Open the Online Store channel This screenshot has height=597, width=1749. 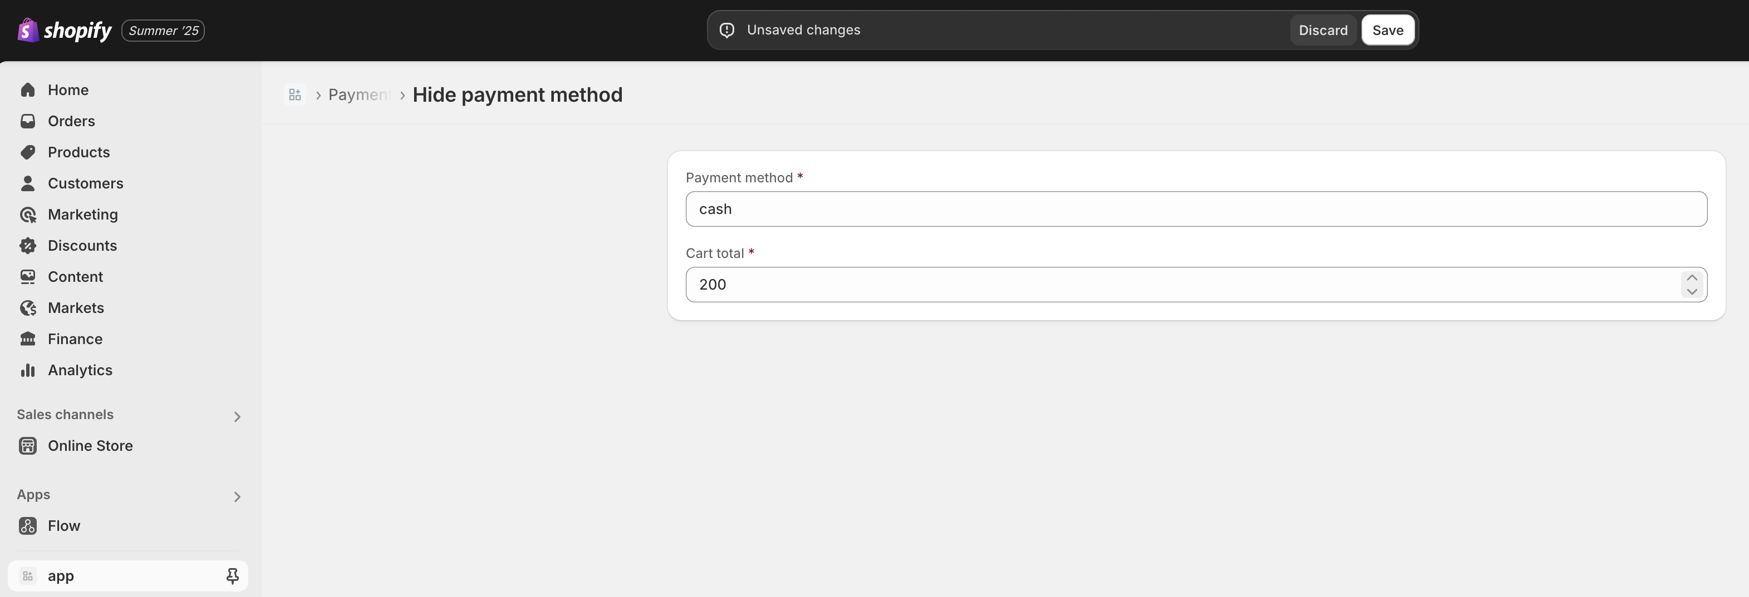pyautogui.click(x=90, y=446)
